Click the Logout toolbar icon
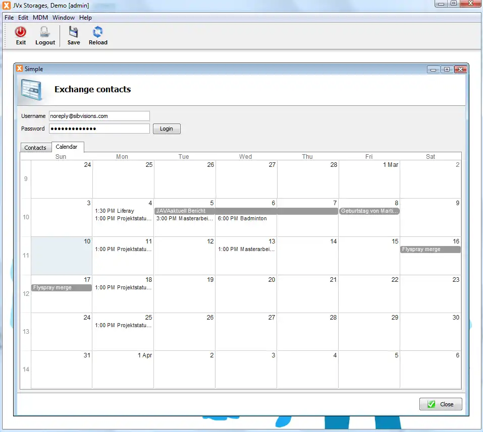This screenshot has width=483, height=432. tap(44, 32)
